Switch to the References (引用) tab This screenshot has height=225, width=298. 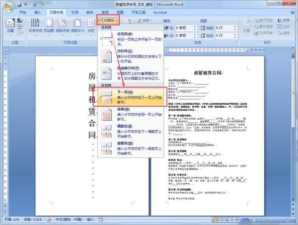coord(74,12)
